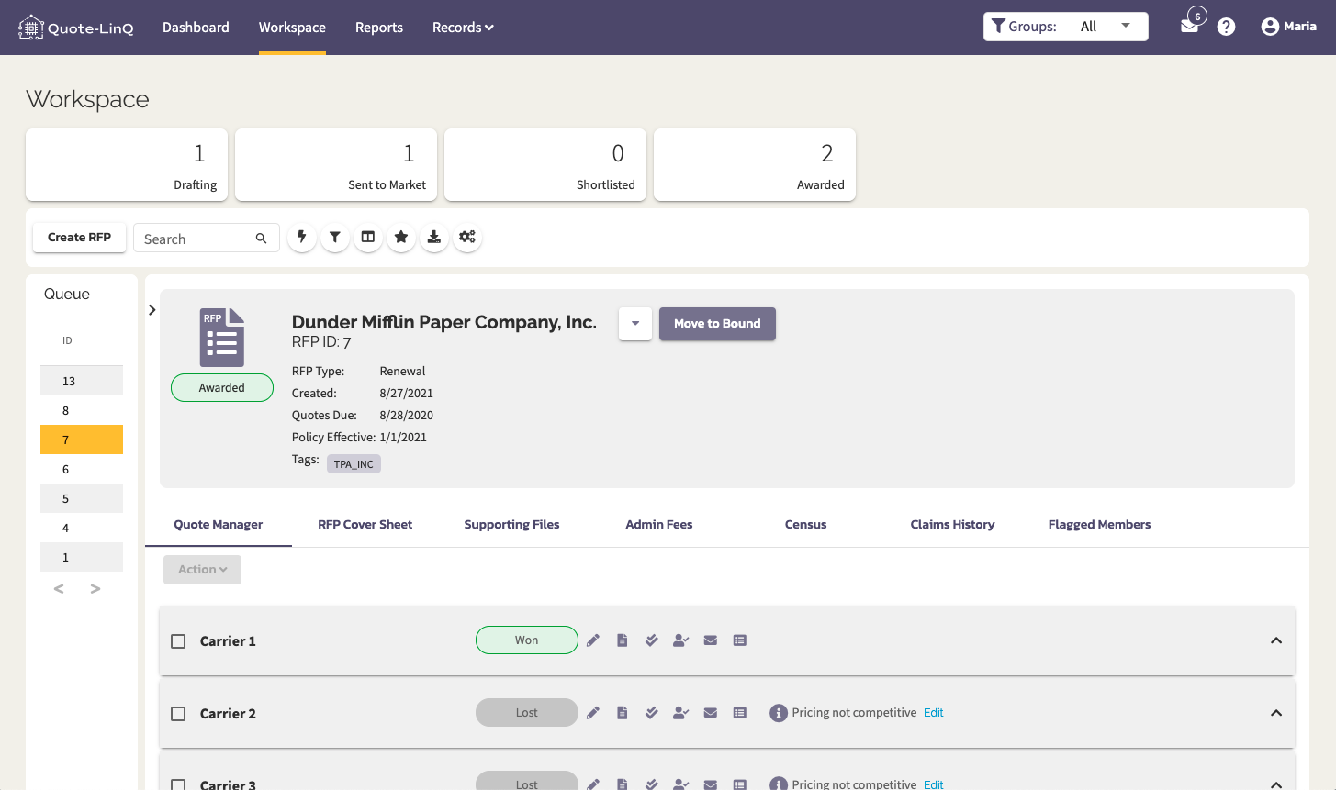Check the Carrier 1 checkbox
This screenshot has height=790, width=1336.
(178, 641)
